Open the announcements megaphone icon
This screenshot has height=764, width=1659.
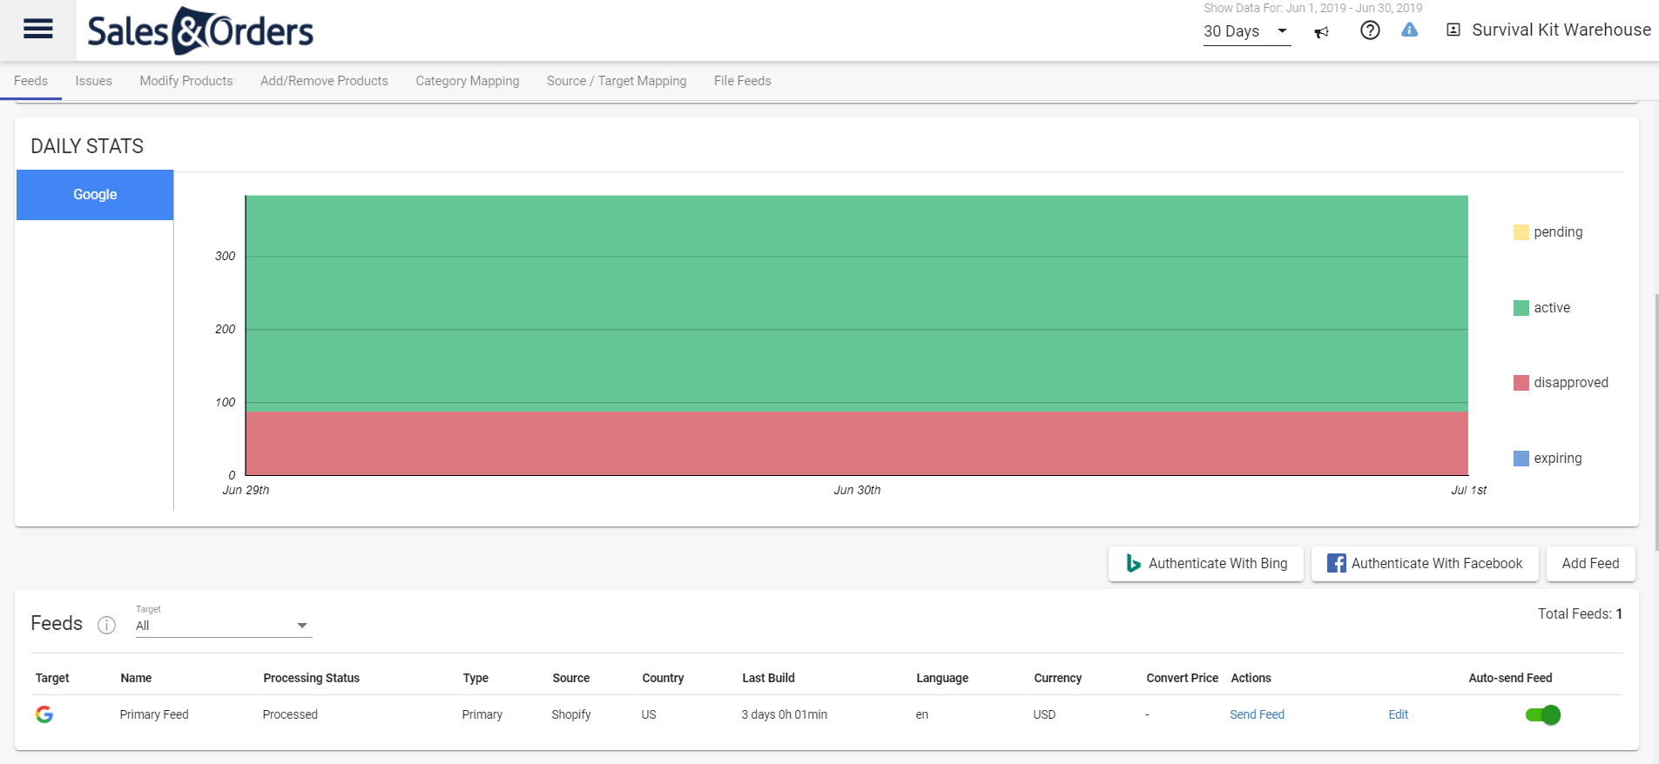pyautogui.click(x=1321, y=32)
